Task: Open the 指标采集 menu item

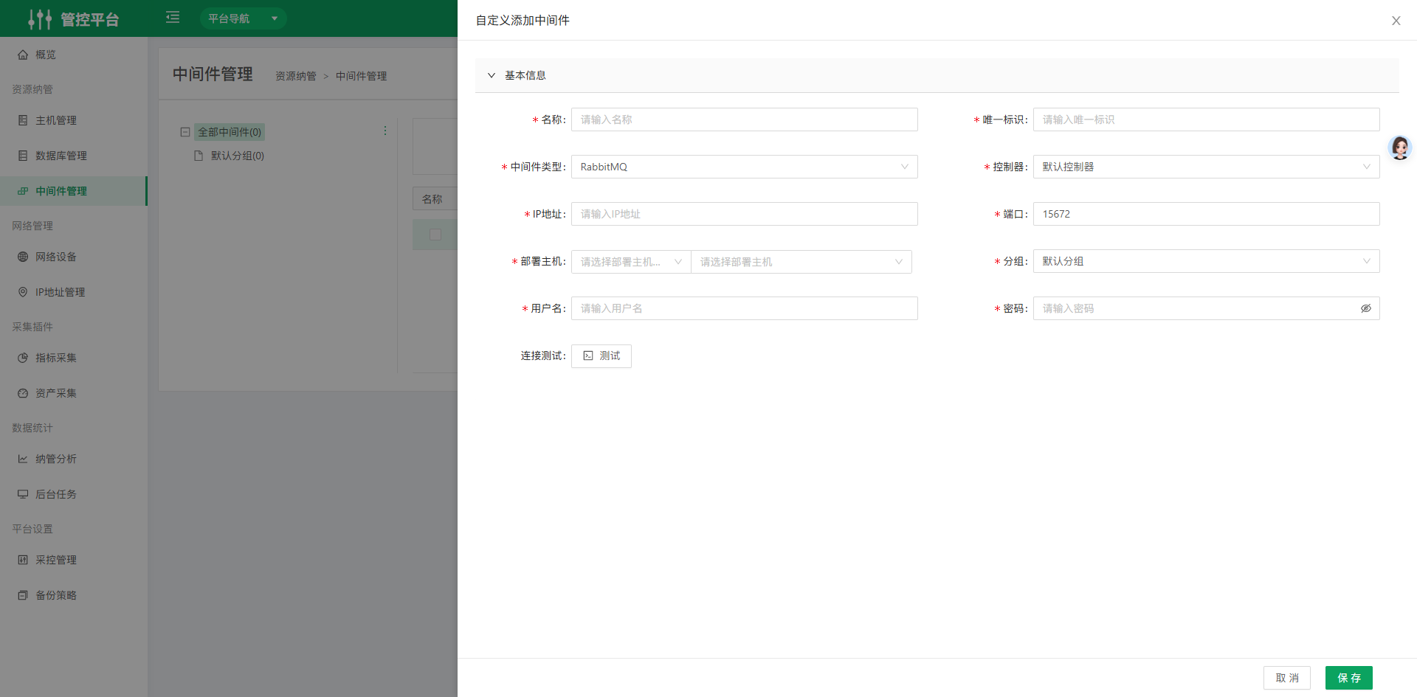Action: coord(74,358)
